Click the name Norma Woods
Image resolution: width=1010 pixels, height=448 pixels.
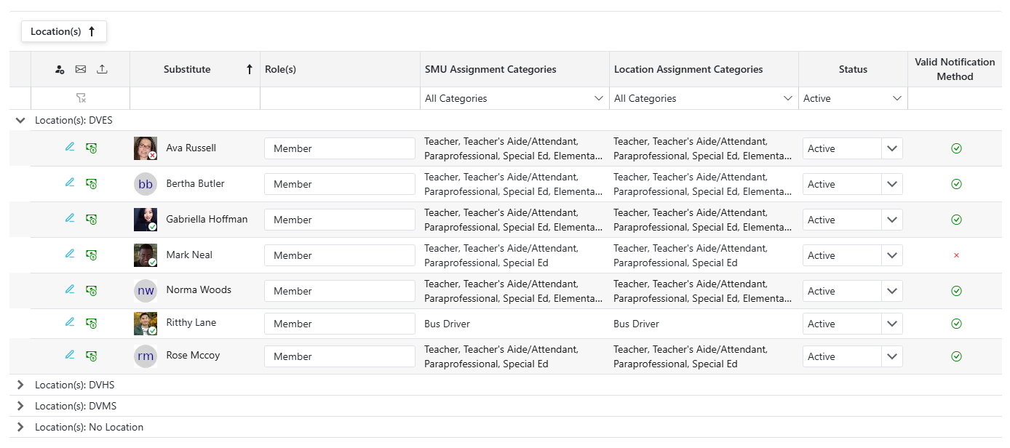199,289
